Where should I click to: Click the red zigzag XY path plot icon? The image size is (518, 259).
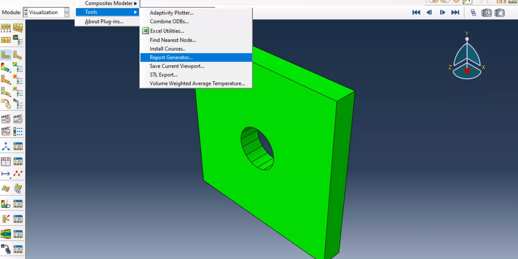18,174
